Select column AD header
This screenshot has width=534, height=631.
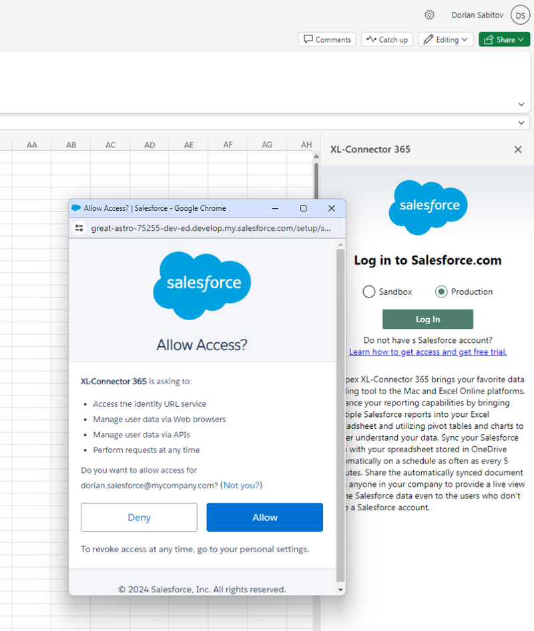[x=150, y=145]
